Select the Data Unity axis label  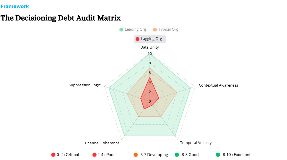click(x=150, y=47)
